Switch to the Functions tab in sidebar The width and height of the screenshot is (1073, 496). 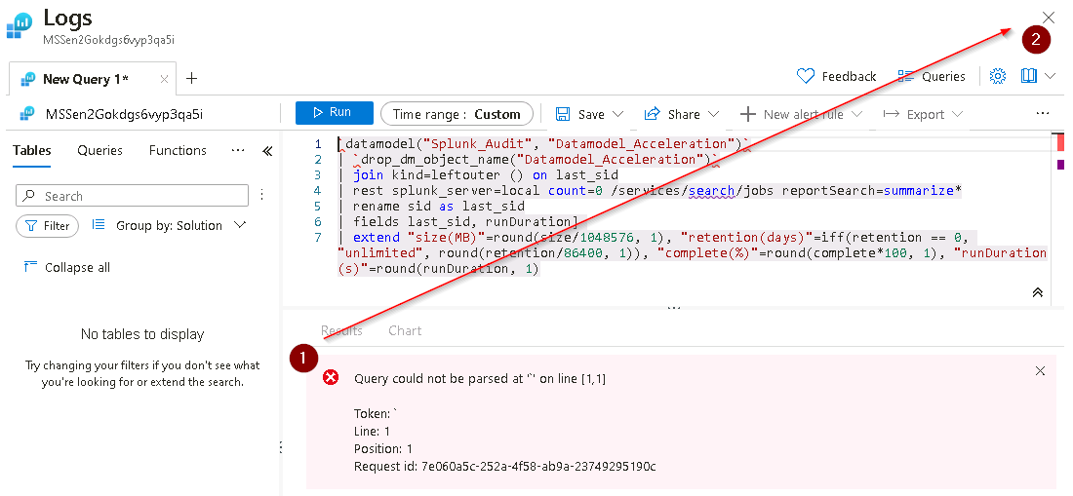[x=178, y=150]
